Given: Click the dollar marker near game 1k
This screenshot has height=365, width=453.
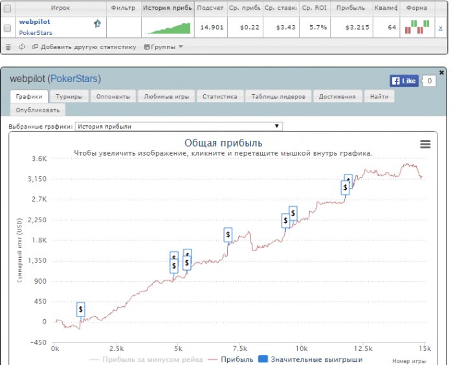Looking at the screenshot, I should tap(81, 309).
